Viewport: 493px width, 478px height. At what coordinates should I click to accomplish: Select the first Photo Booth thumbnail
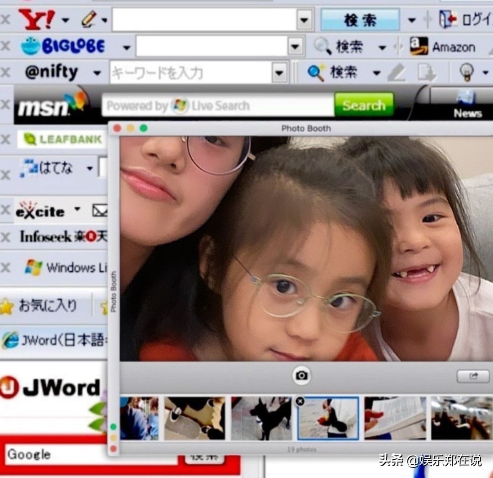click(139, 418)
